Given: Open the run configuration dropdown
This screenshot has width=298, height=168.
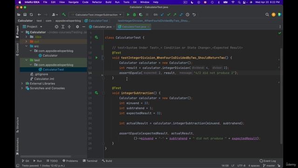Looking at the screenshot, I should [96, 14].
